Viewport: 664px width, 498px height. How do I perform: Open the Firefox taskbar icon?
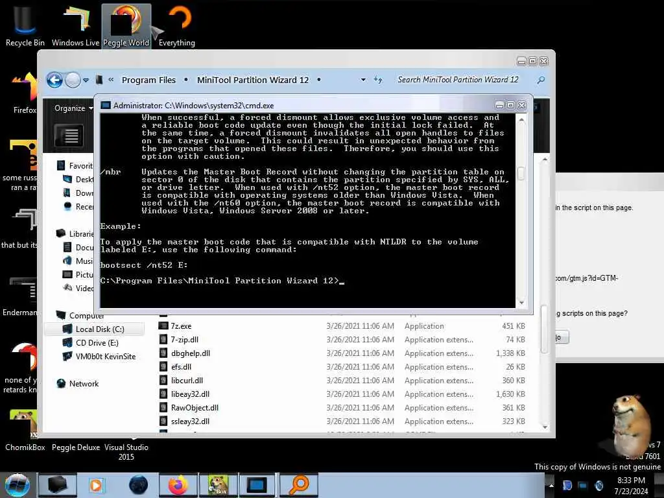point(178,485)
